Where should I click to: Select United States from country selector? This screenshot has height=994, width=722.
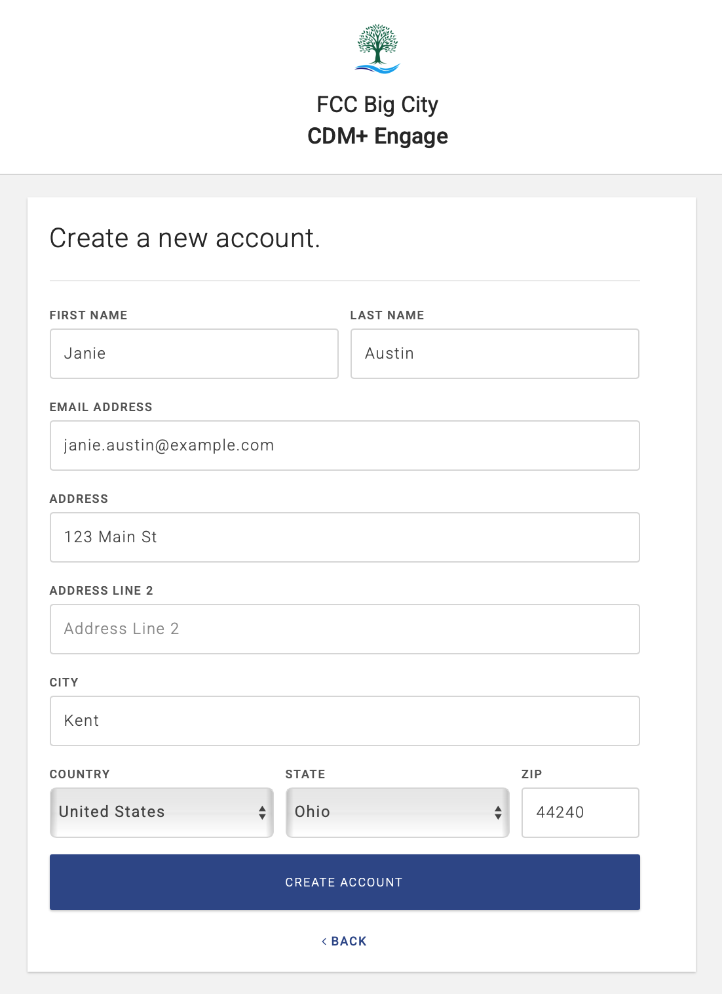click(x=161, y=812)
